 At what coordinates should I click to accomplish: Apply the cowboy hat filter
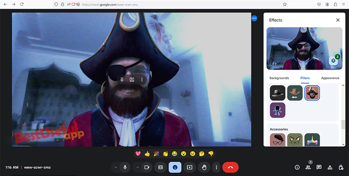pos(295,93)
